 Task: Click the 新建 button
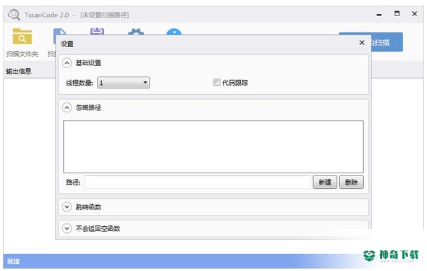(325, 182)
